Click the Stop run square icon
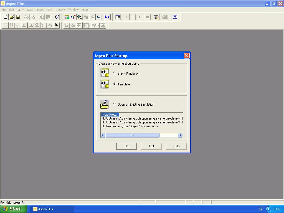Viewport: 284px width, 213px height. point(148,17)
